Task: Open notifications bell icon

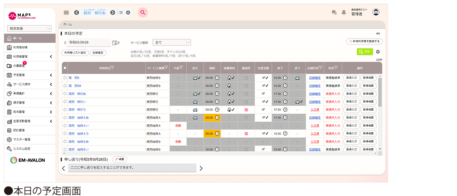Action: [x=344, y=12]
